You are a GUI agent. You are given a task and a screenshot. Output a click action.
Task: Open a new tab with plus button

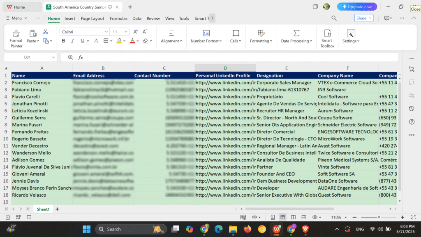tap(130, 7)
